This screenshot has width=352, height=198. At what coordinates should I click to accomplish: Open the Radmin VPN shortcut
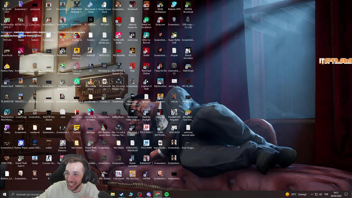174,6
